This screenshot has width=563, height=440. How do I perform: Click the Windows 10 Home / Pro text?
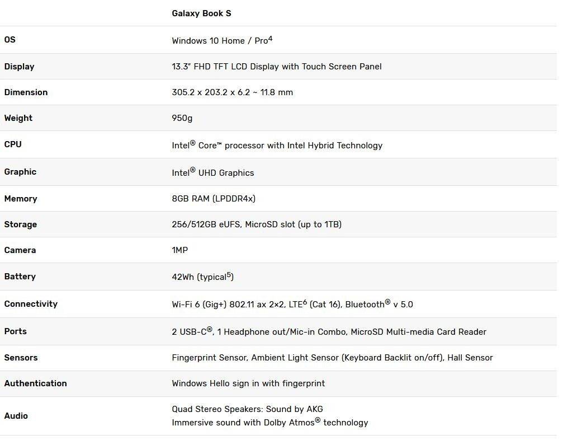pos(220,41)
